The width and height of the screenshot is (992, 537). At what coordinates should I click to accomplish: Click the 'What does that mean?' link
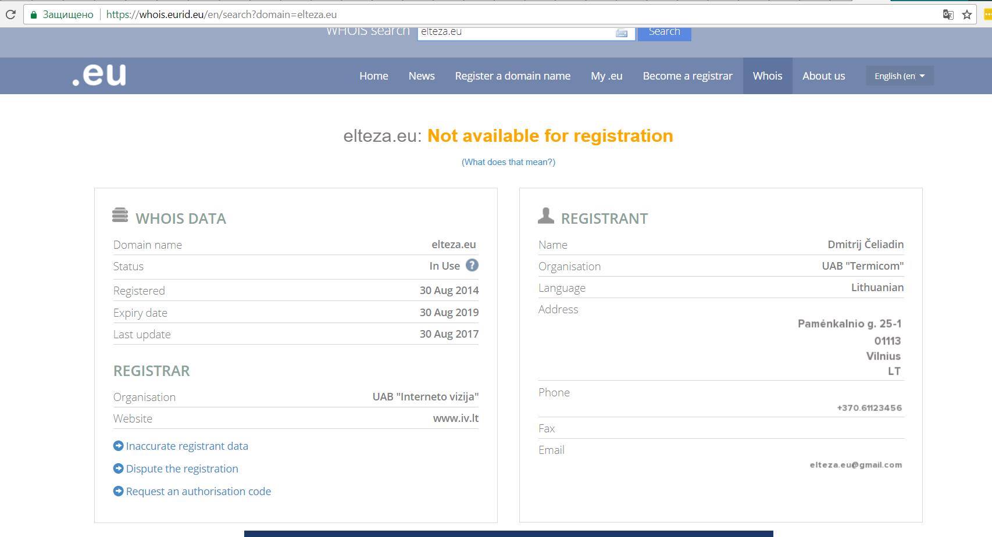coord(508,162)
